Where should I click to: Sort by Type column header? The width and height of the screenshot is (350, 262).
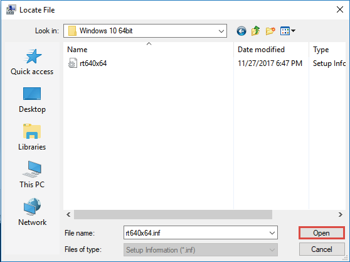point(327,50)
